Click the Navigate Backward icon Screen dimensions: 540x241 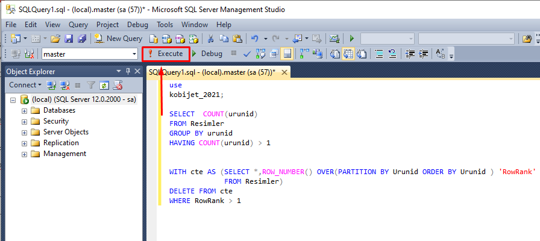[297, 39]
